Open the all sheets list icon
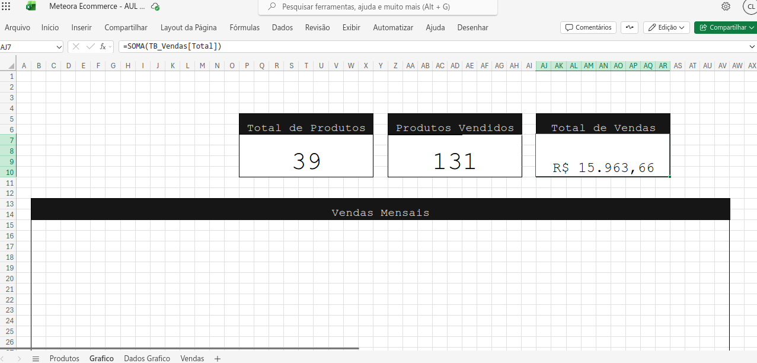 pyautogui.click(x=36, y=358)
